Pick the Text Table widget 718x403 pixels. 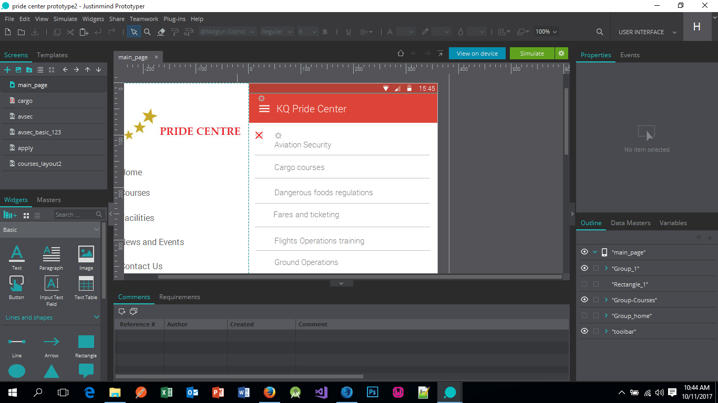[86, 288]
